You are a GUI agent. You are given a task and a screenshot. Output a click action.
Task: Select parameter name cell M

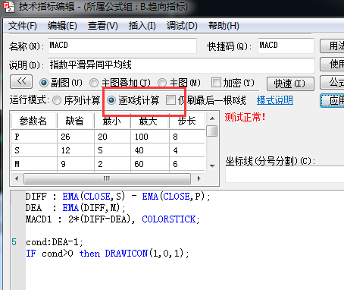coord(34,164)
